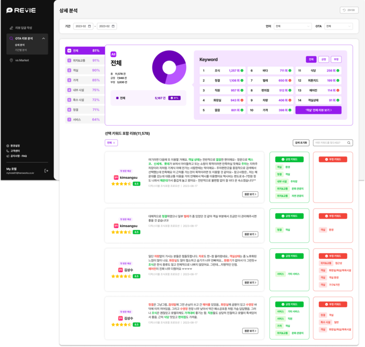
Task: Expand first review with its 원문 보기 button
Action: tap(250, 194)
